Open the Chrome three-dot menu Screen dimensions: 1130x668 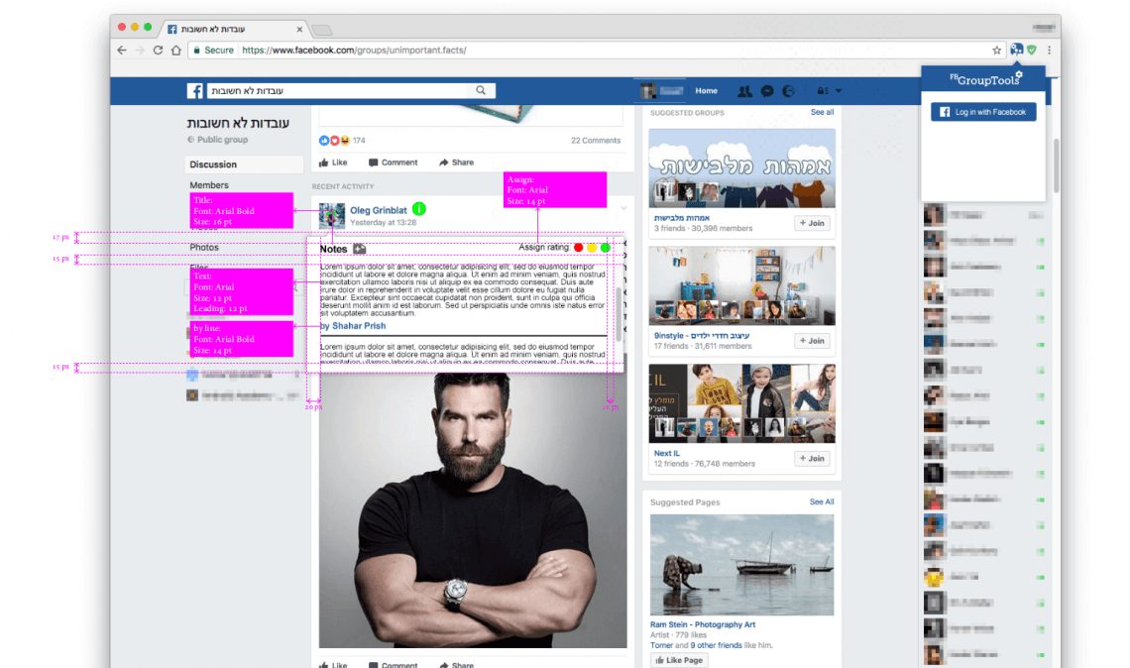click(1050, 50)
